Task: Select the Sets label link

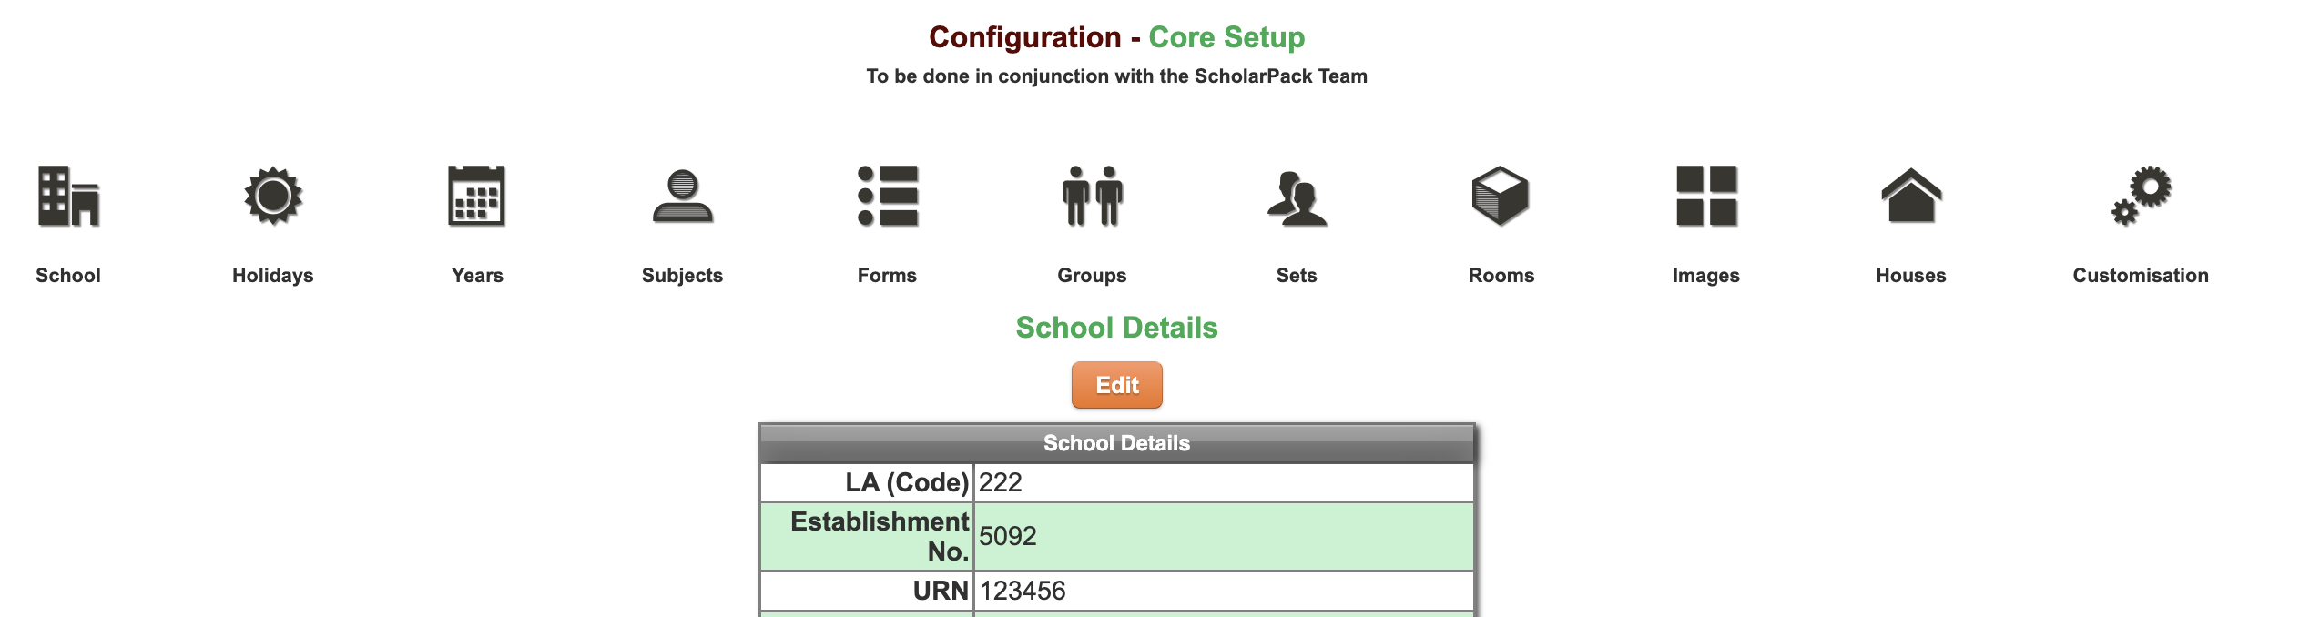Action: point(1297,276)
